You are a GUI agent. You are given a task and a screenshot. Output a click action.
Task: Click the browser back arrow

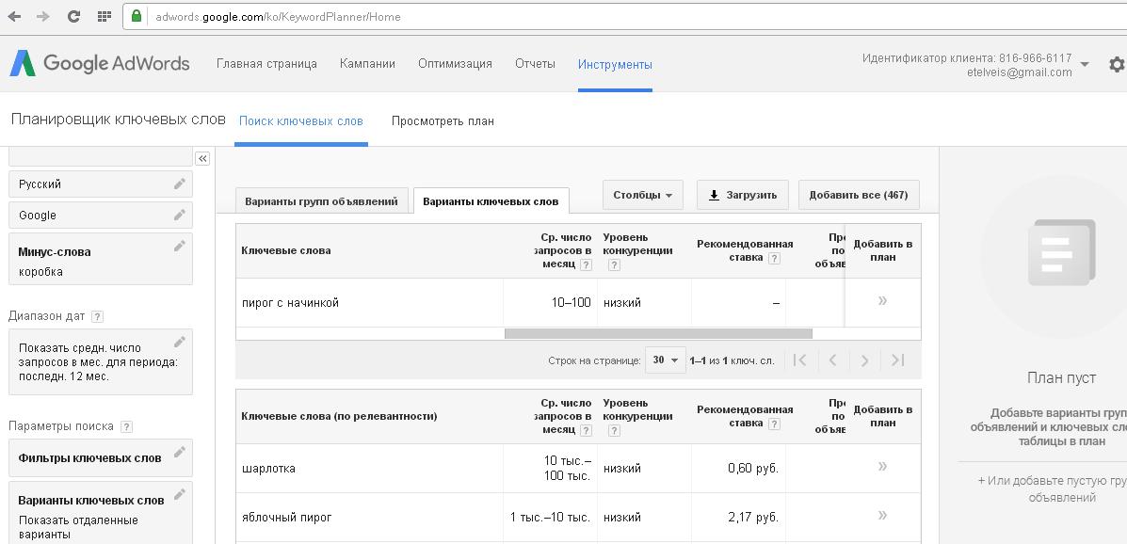tap(14, 17)
